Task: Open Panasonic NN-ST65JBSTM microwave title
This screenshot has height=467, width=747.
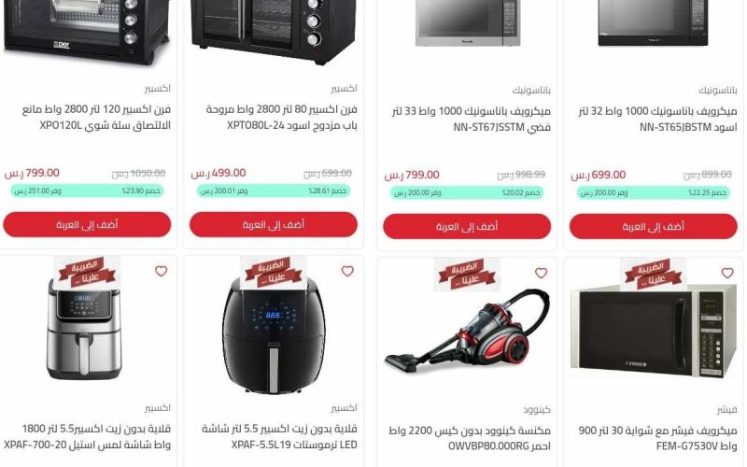Action: (x=657, y=120)
